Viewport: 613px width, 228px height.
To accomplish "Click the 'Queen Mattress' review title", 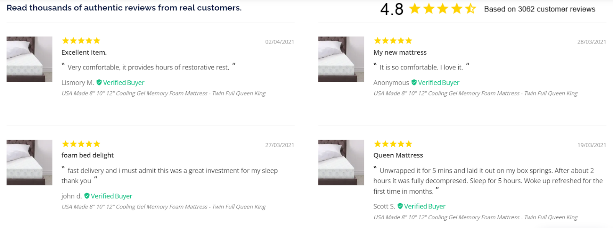I will pos(398,155).
